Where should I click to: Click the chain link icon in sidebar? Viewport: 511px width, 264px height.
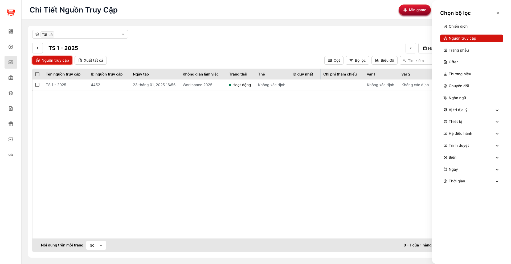[11, 155]
